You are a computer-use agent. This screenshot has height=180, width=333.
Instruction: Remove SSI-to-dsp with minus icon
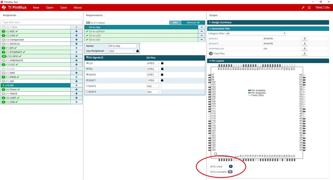point(201,27)
